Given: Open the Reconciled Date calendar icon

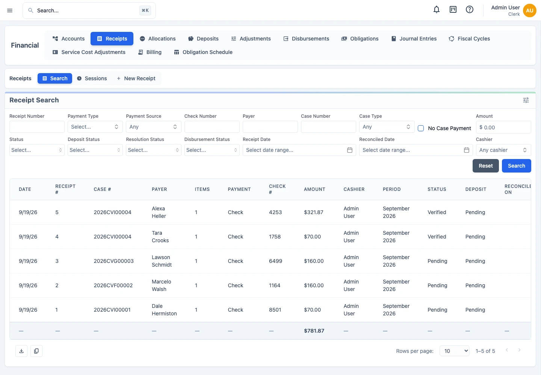Looking at the screenshot, I should click(x=467, y=150).
